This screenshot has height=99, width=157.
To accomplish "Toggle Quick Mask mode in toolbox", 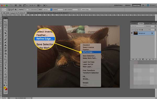I will [5, 92].
